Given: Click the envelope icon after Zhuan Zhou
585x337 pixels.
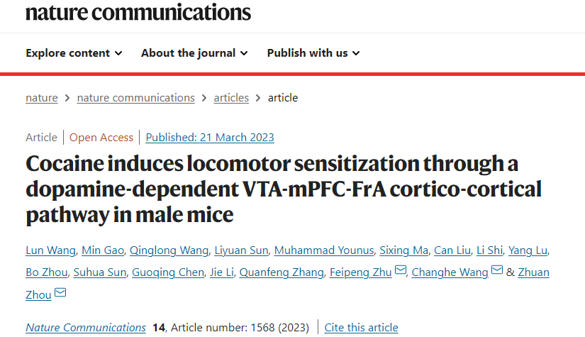Looking at the screenshot, I should 60,292.
